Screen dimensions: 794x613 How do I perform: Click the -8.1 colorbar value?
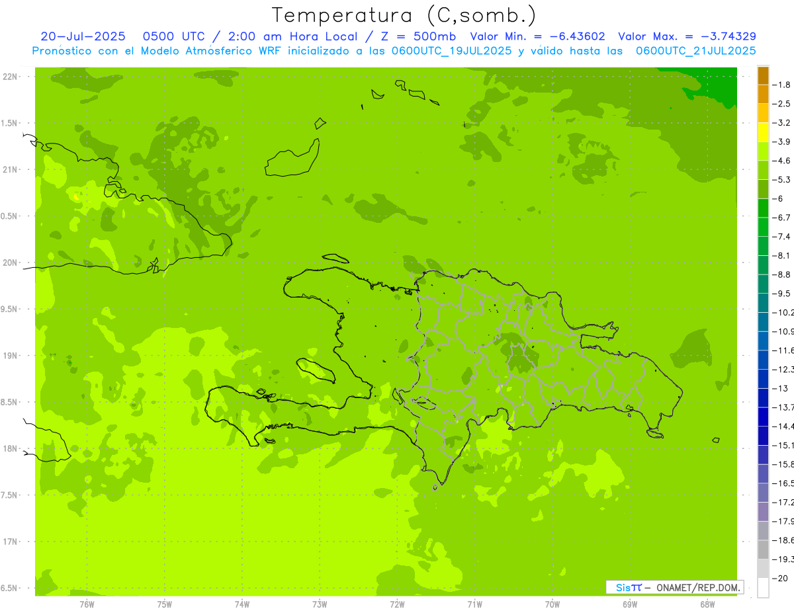pyautogui.click(x=783, y=256)
